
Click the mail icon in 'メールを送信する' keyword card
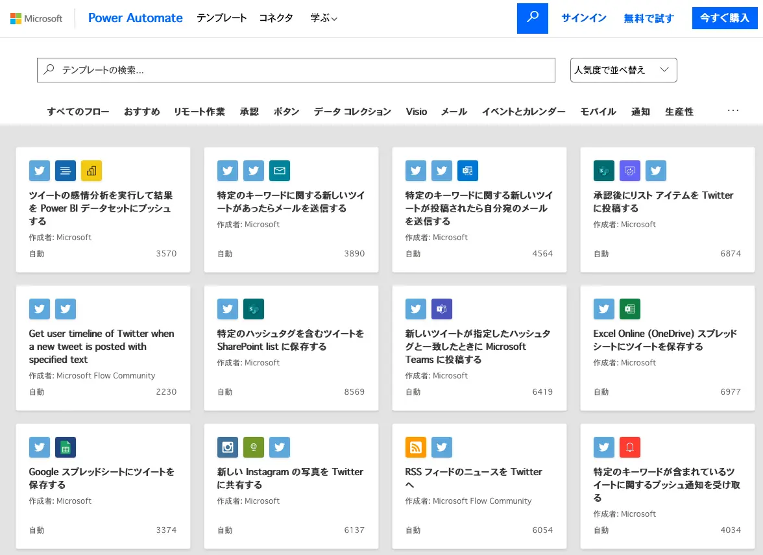[x=279, y=171]
